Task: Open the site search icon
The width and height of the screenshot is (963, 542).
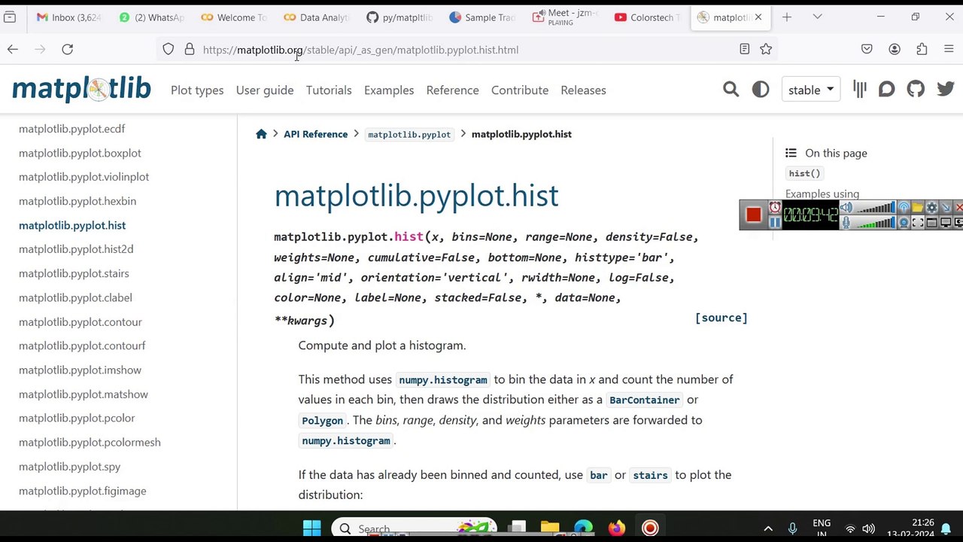Action: click(731, 90)
